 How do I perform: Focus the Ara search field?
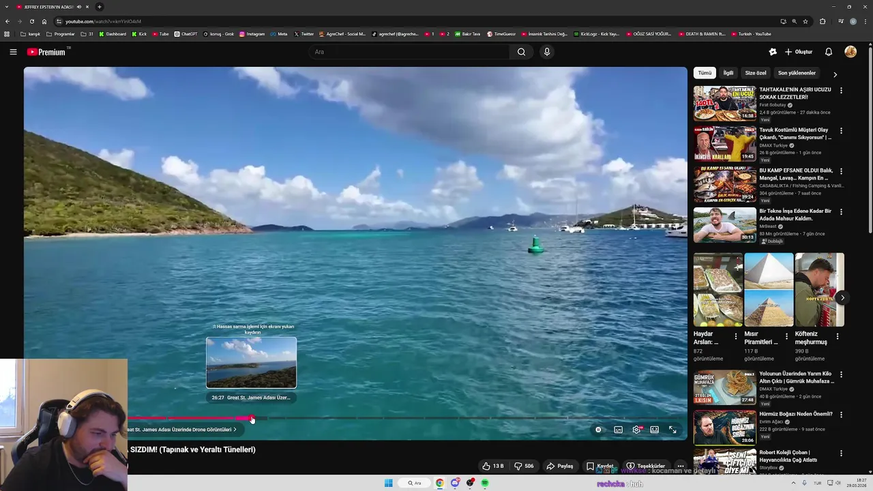[409, 52]
